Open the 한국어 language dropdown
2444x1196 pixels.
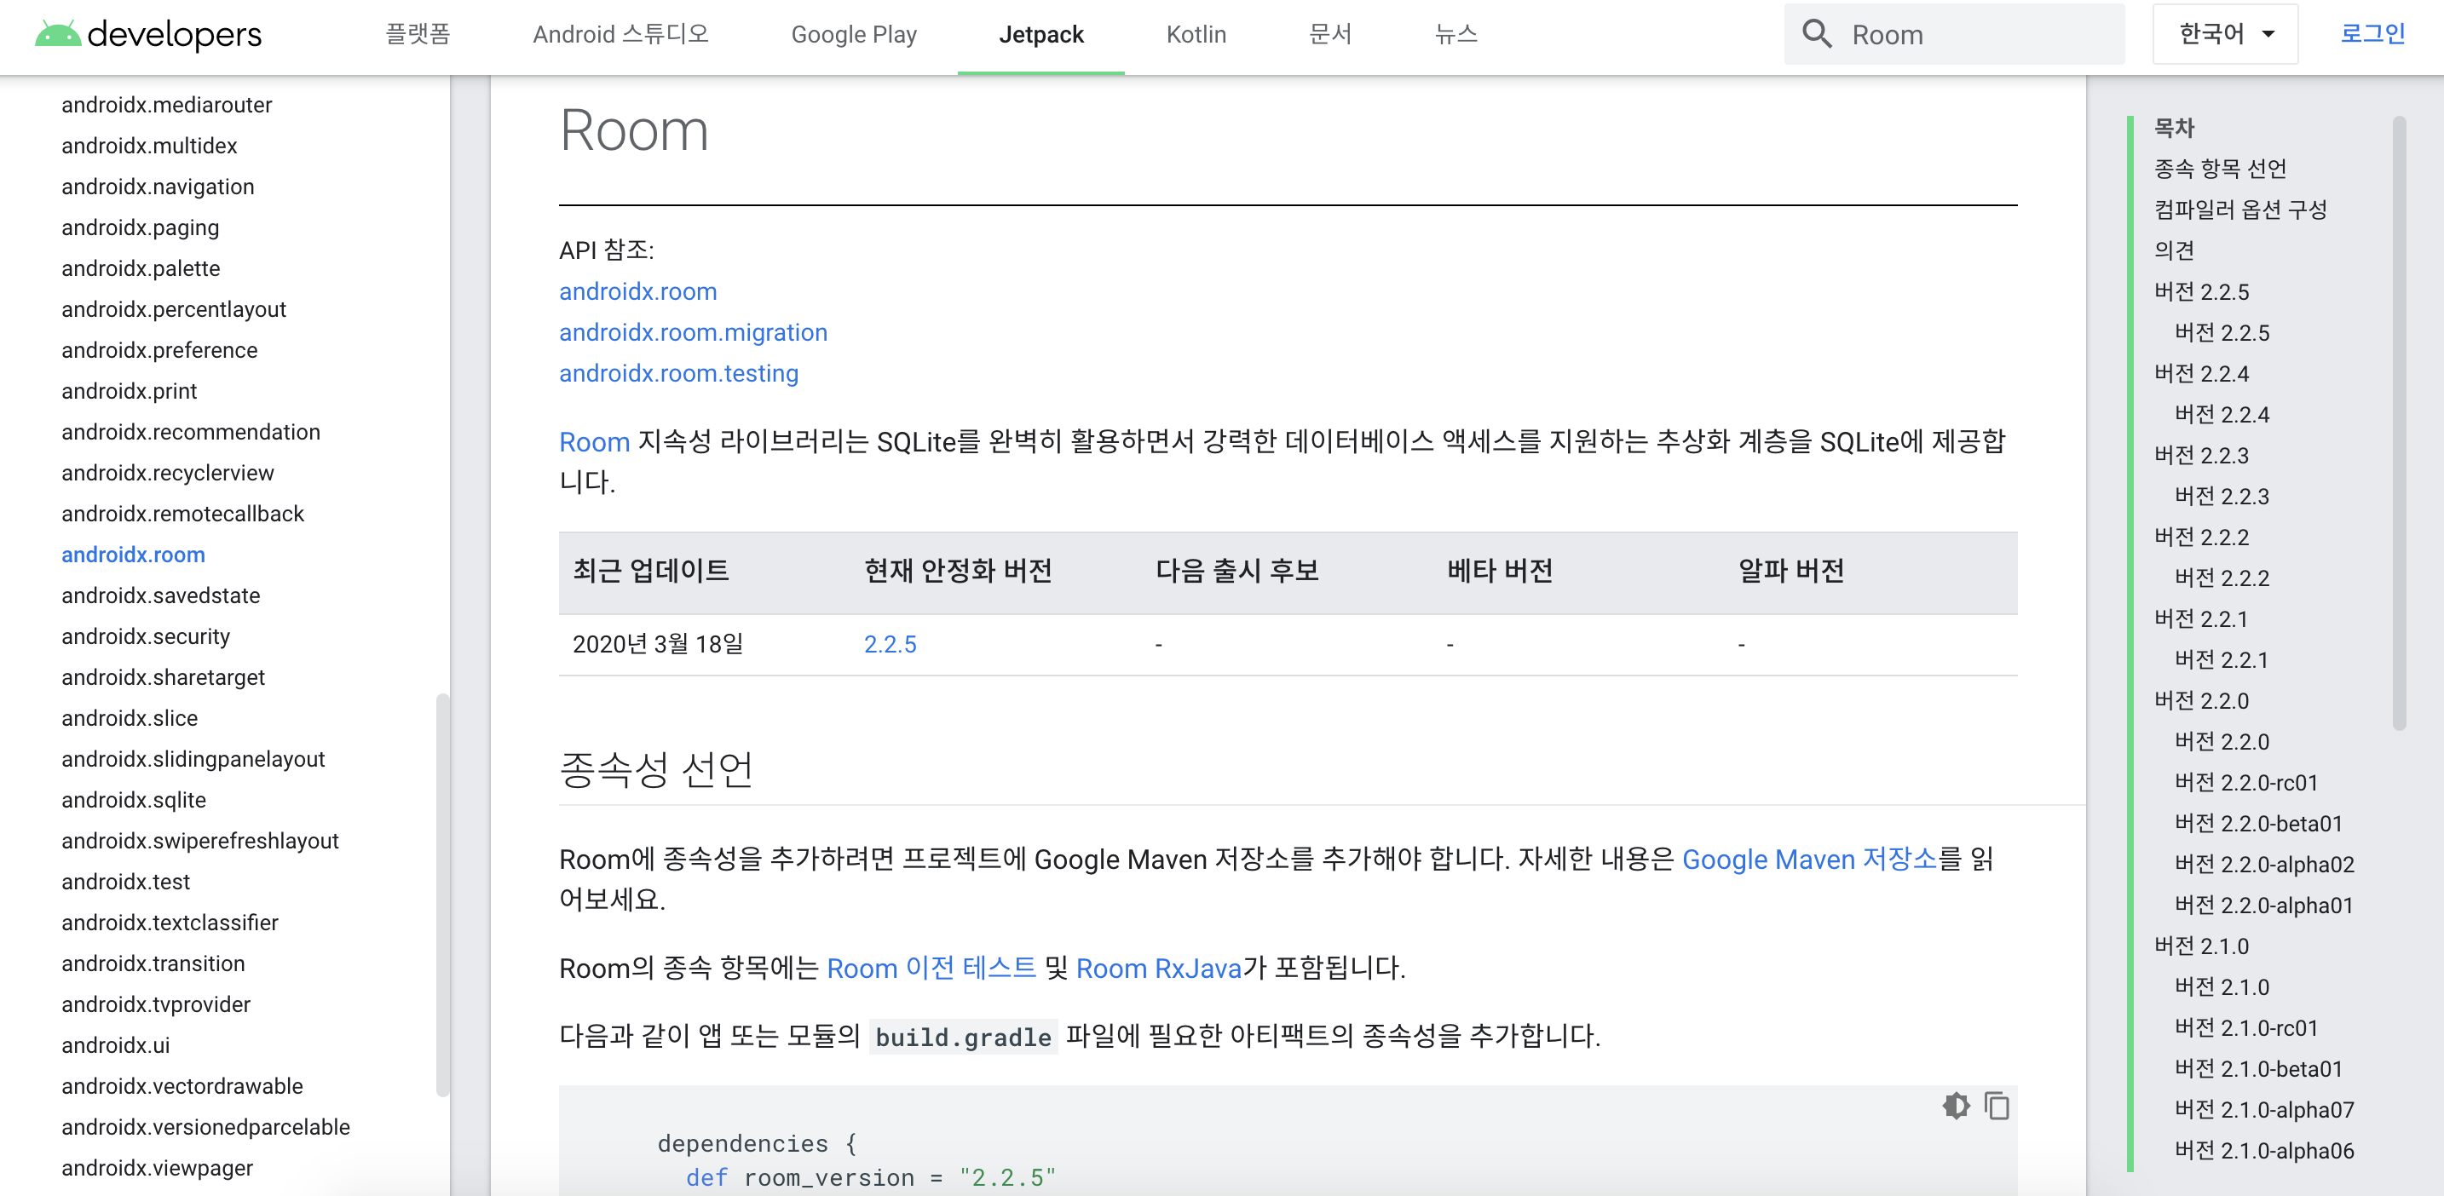pyautogui.click(x=2224, y=34)
